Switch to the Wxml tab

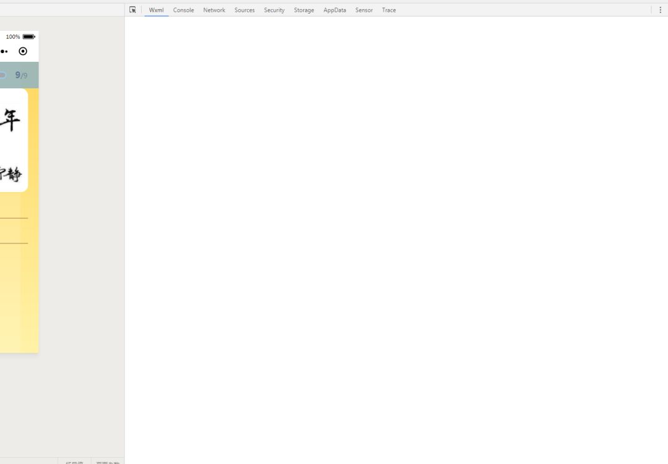pos(156,11)
